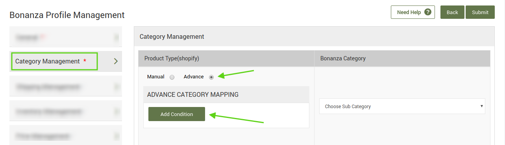Click the chevron on blurred Shipping Management row

pyautogui.click(x=116, y=87)
